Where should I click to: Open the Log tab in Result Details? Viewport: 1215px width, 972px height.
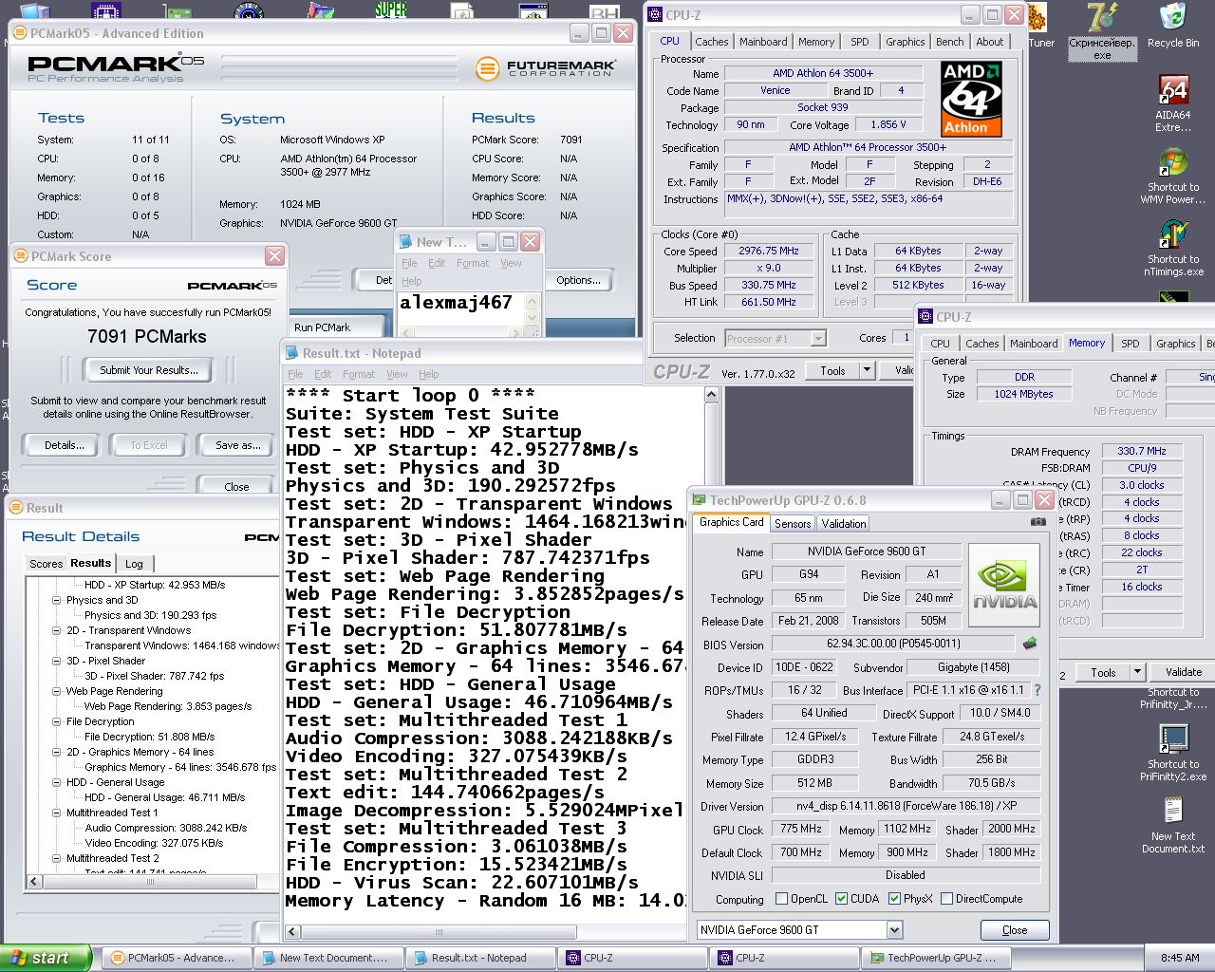point(134,564)
